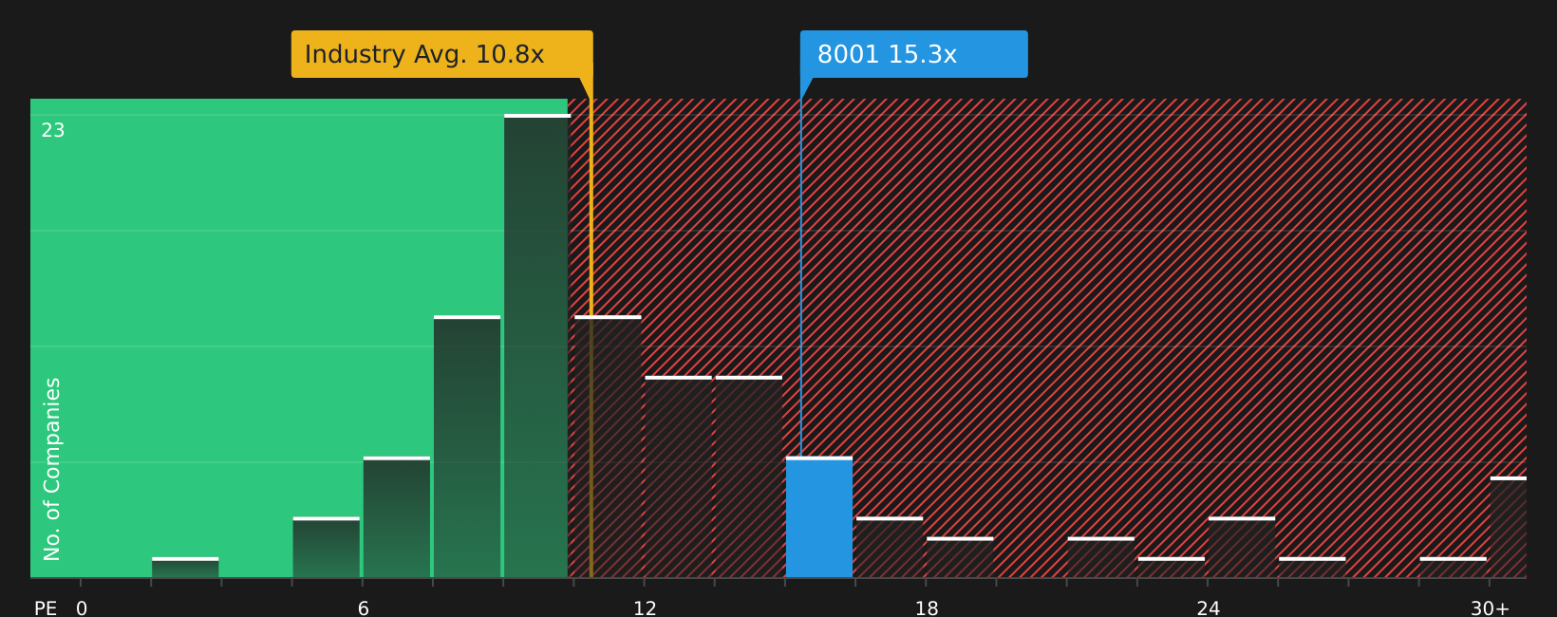Click the second tallest green-area bar before 10
The height and width of the screenshot is (617, 1557).
pos(467,446)
